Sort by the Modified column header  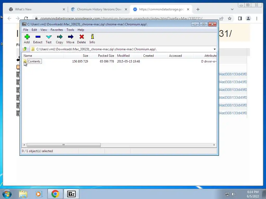click(x=128, y=56)
